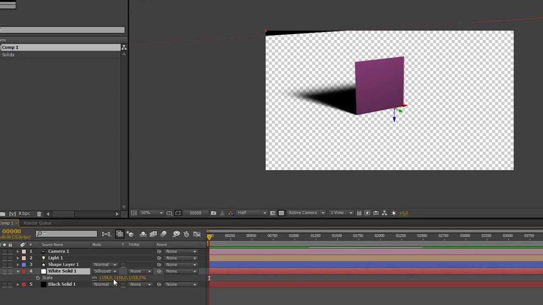Open White Solid 1 track matte dropdown

click(x=140, y=271)
